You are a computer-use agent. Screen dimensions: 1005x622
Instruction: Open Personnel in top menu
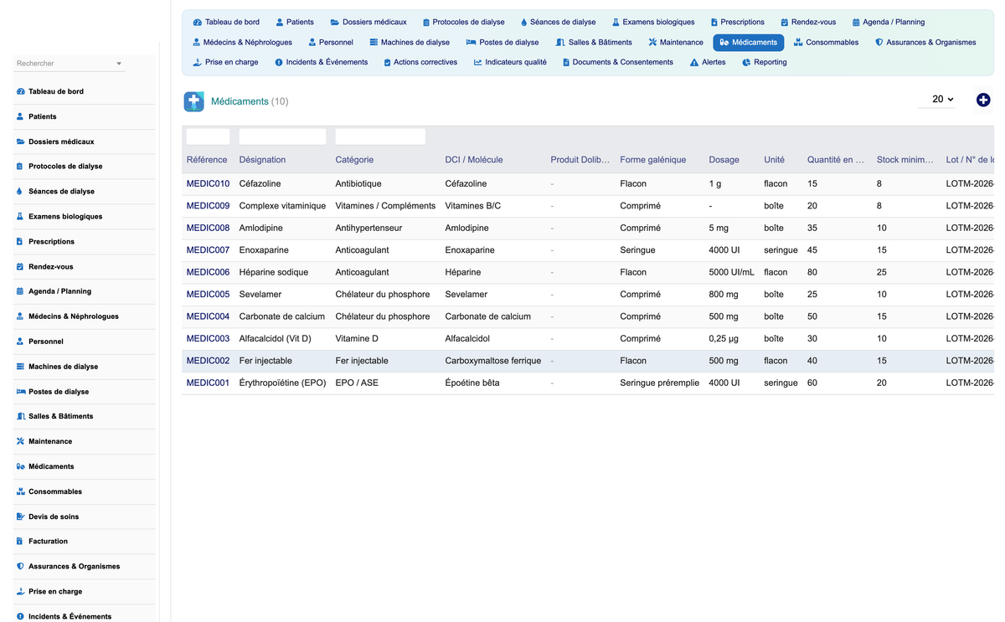coord(330,42)
